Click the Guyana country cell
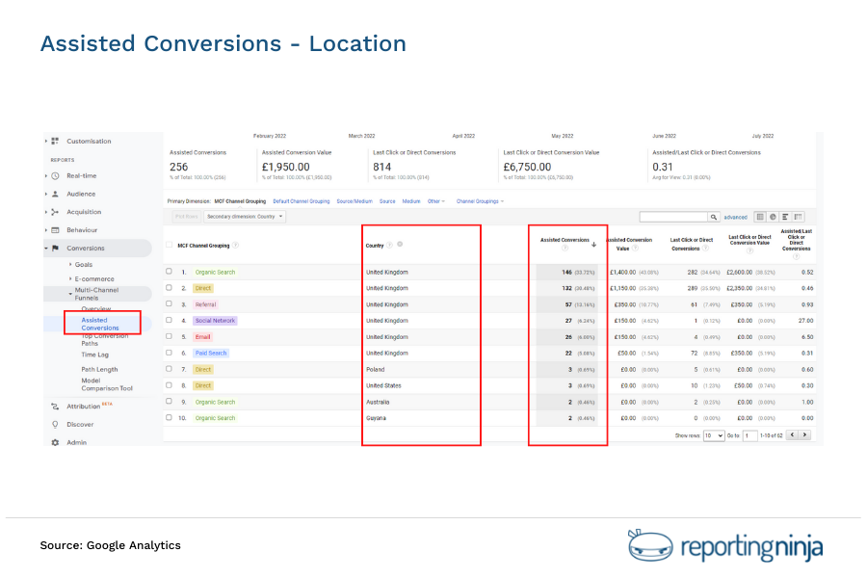This screenshot has width=867, height=578. click(x=376, y=418)
